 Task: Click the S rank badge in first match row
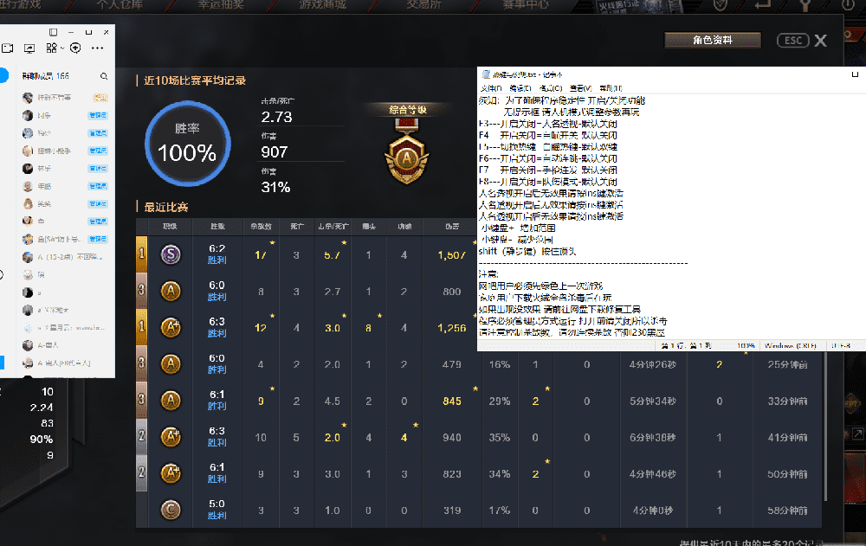[171, 254]
